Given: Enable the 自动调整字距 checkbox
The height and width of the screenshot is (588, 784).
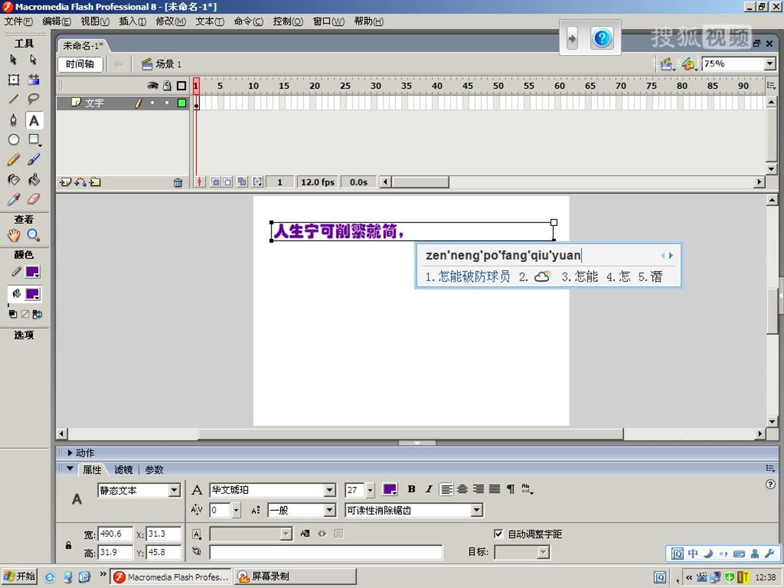Looking at the screenshot, I should (x=499, y=534).
